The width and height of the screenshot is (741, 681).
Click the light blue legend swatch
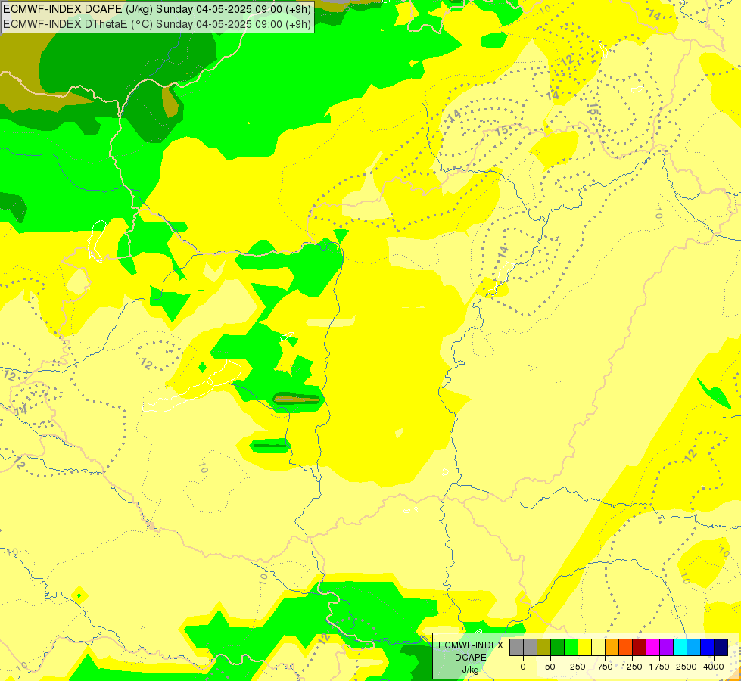pyautogui.click(x=694, y=647)
